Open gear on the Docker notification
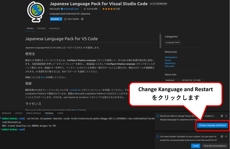Image resolution: width=230 pixels, height=149 pixels. 222,136
